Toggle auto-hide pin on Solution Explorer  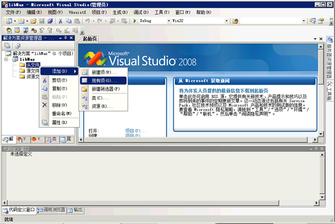(x=65, y=38)
